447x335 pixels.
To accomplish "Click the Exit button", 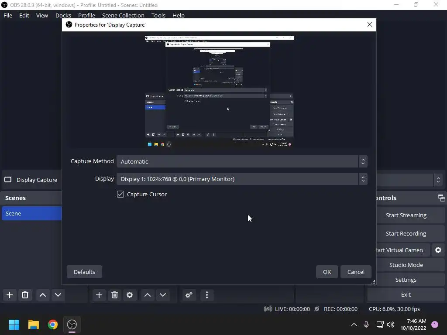I will click(406, 294).
